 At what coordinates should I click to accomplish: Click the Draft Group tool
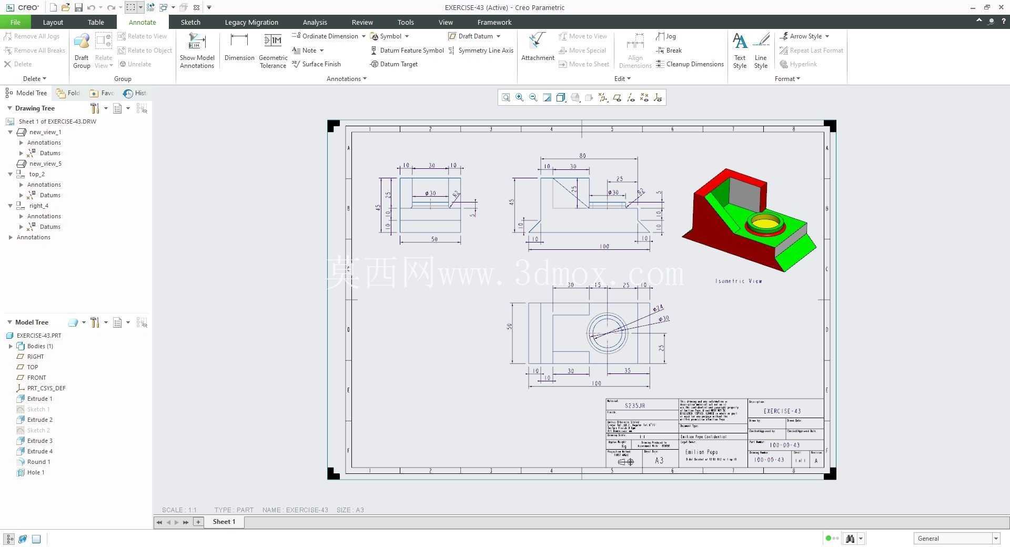point(82,50)
